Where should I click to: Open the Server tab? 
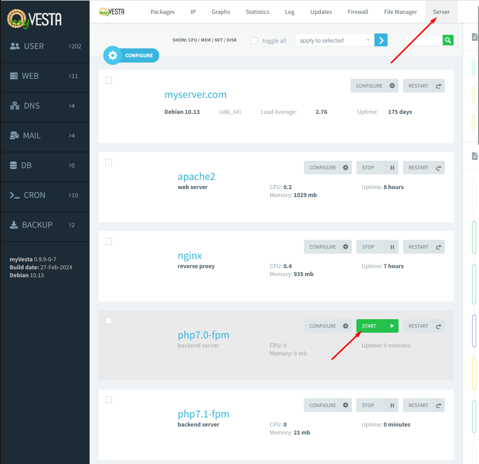click(441, 12)
